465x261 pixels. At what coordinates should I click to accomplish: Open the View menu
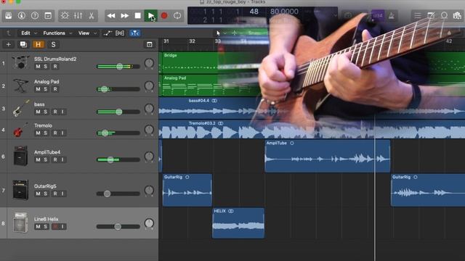tap(84, 33)
